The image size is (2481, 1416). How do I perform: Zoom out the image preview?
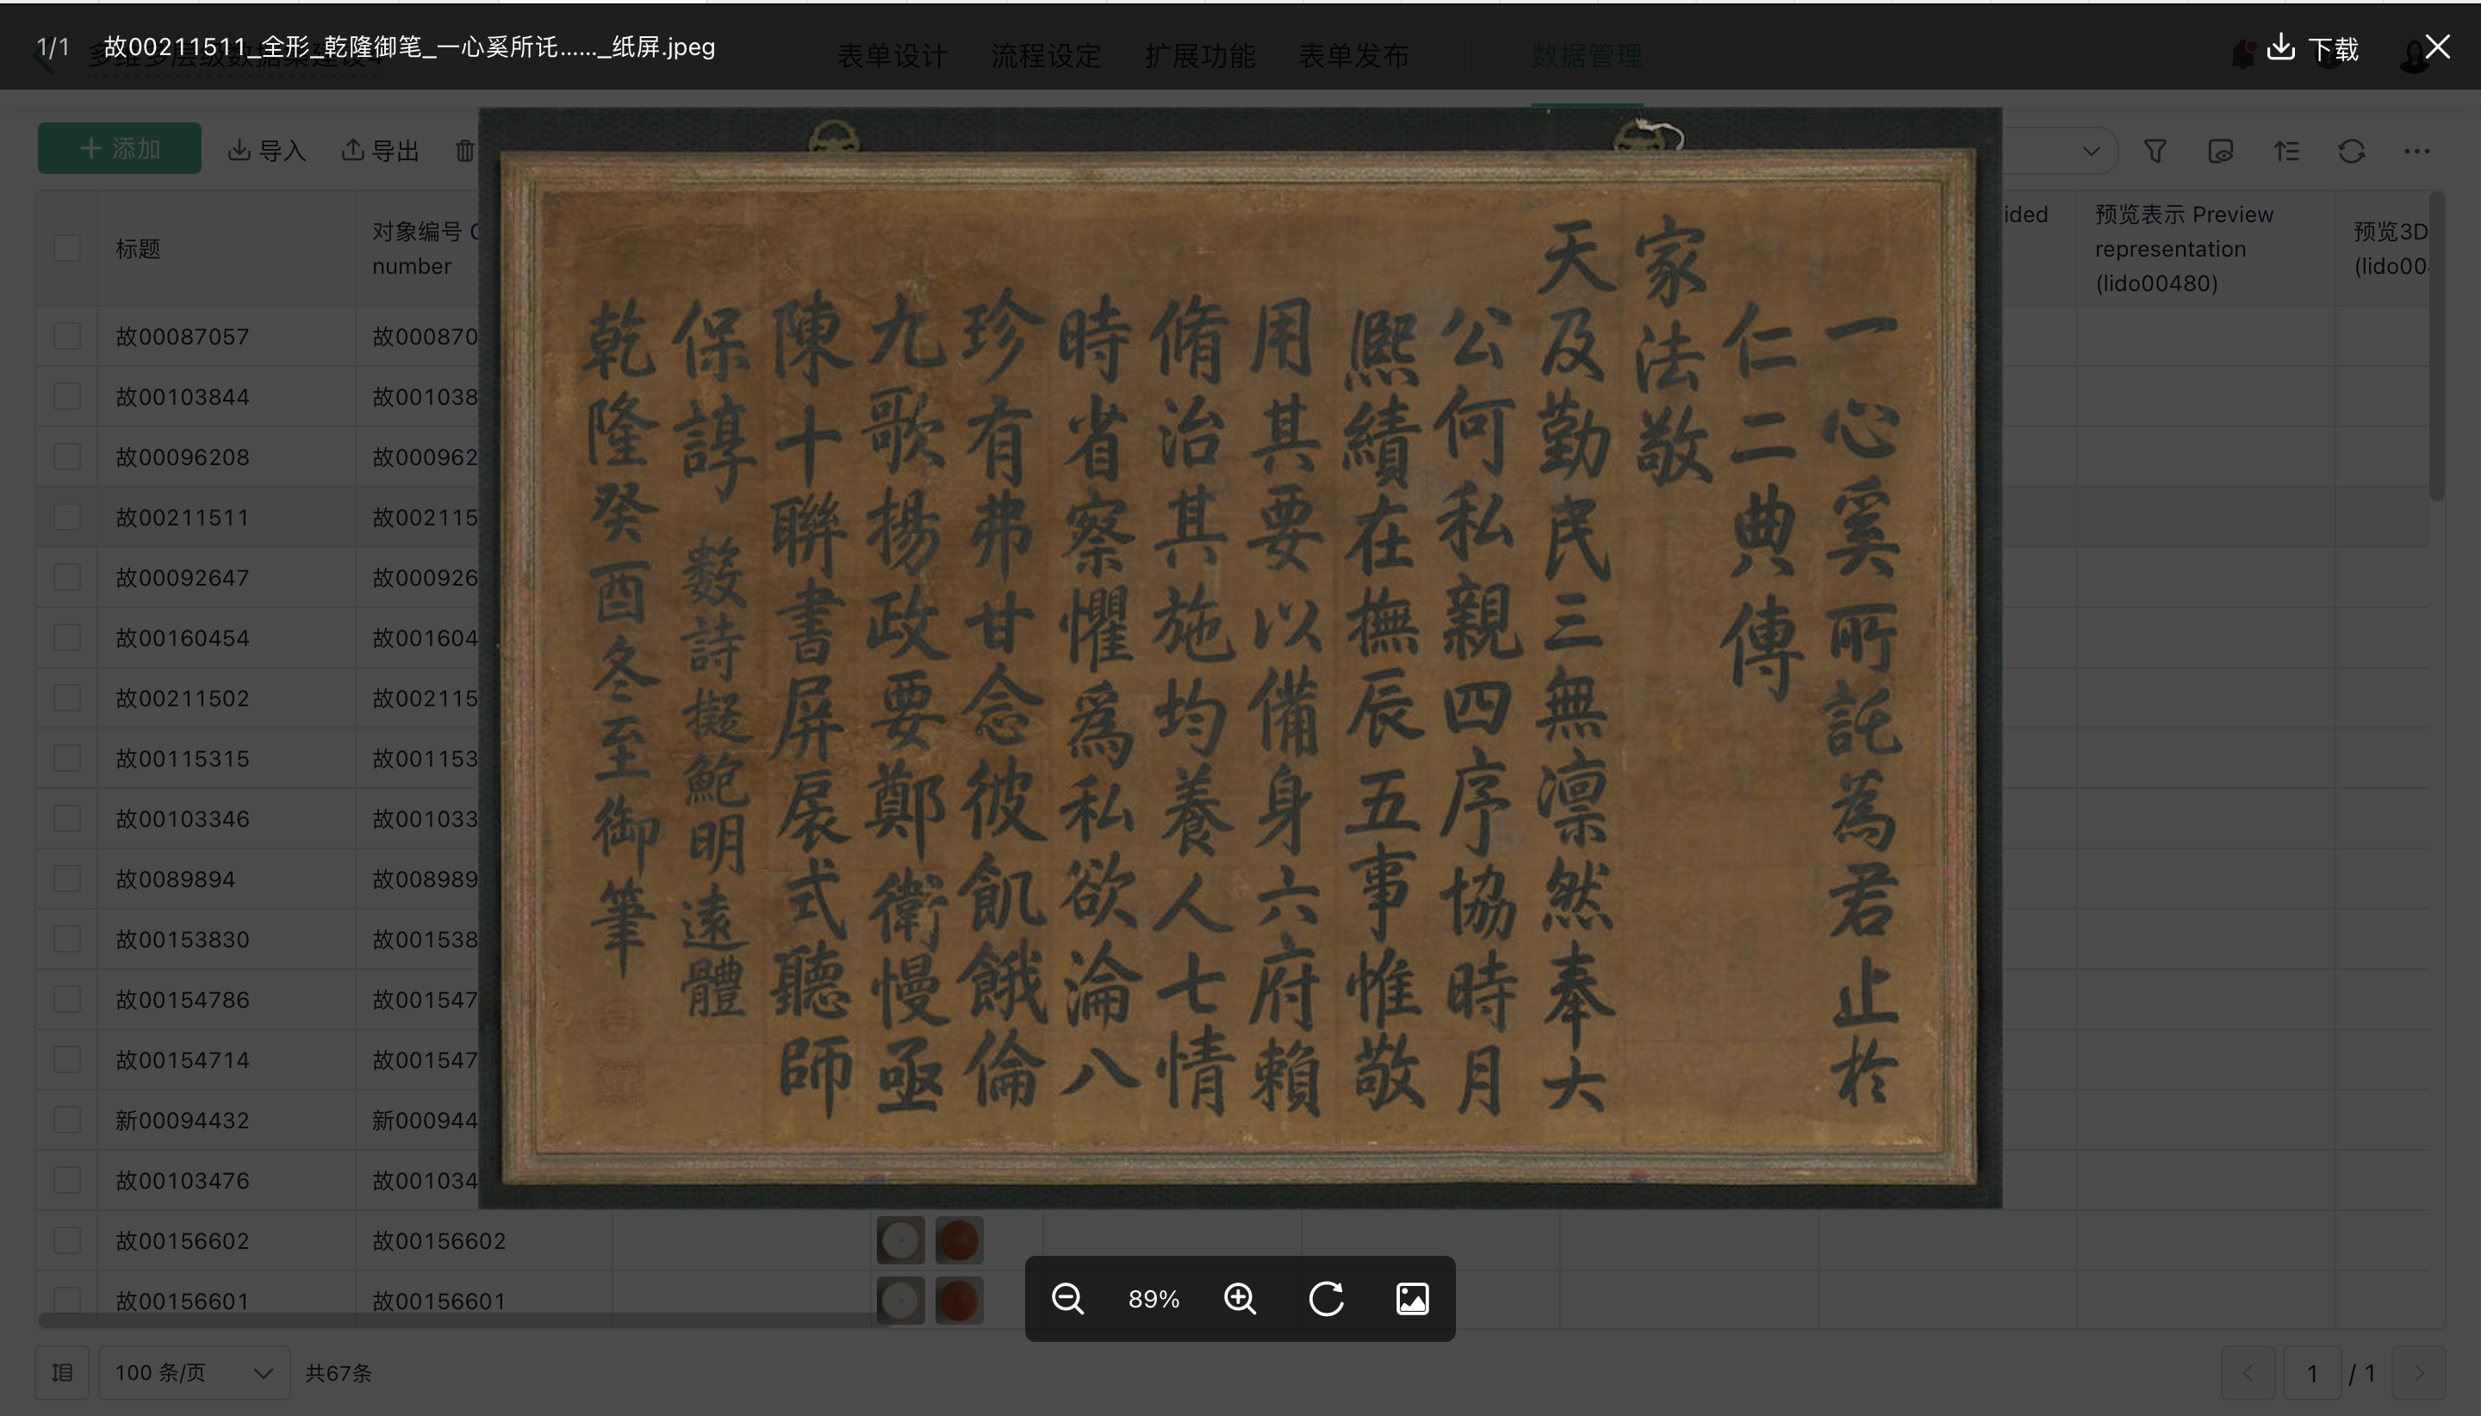coord(1066,1298)
